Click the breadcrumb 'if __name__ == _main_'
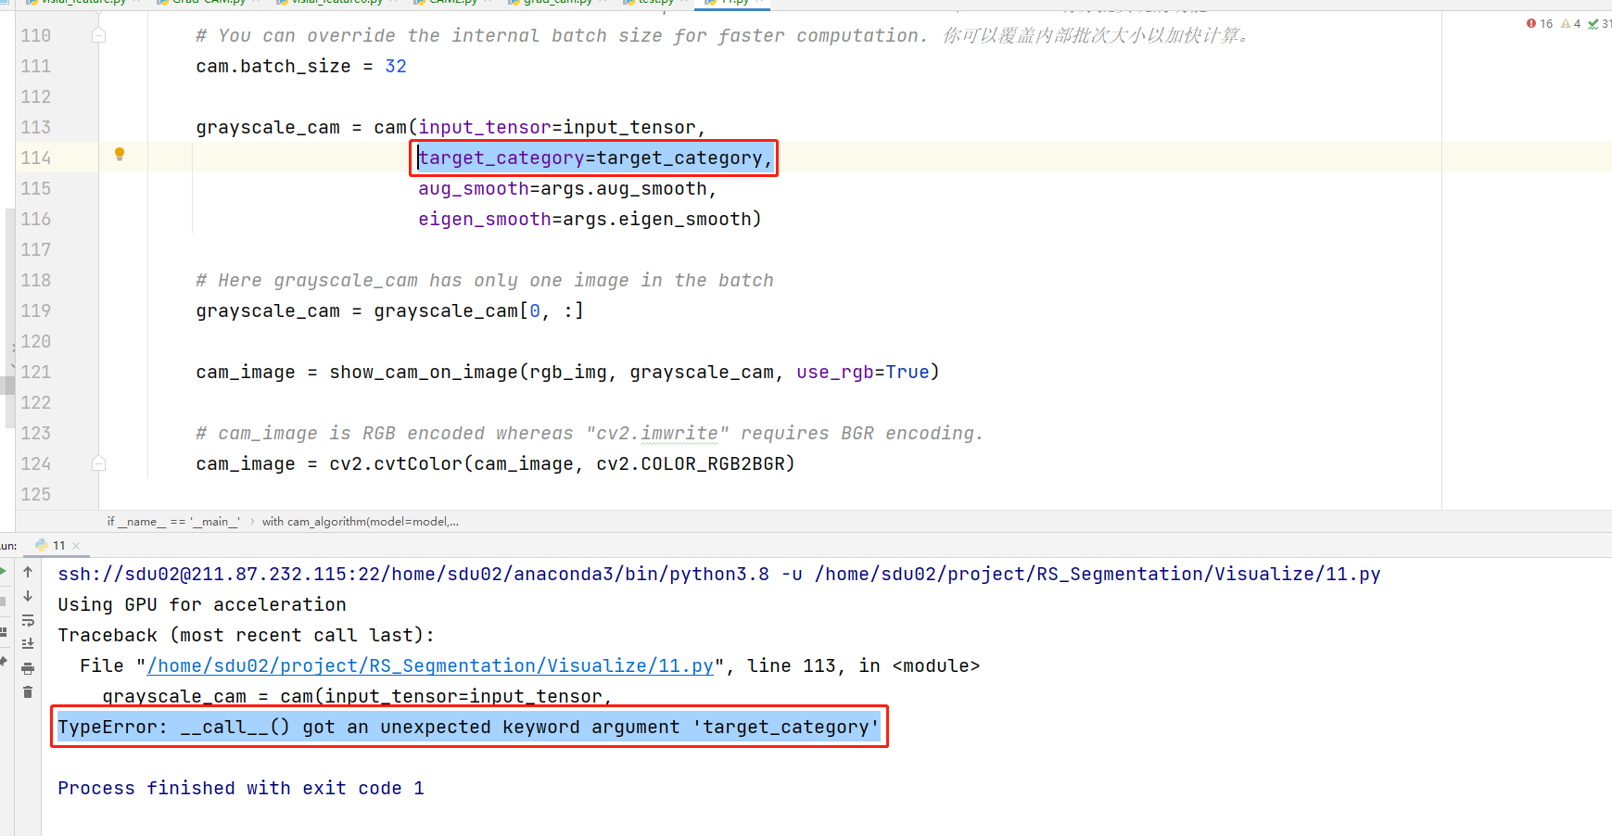Screen dimensions: 1612x836 tap(172, 521)
